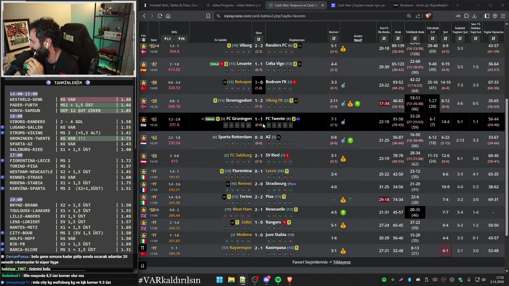Sort by Teh.Atak 2.D column arrows

pyautogui.click(x=432, y=39)
